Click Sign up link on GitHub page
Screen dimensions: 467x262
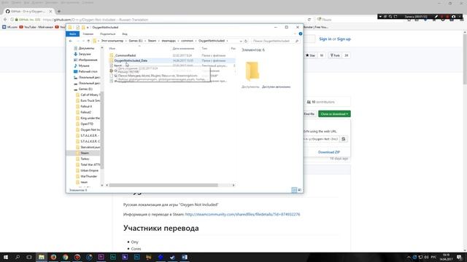tap(344, 39)
